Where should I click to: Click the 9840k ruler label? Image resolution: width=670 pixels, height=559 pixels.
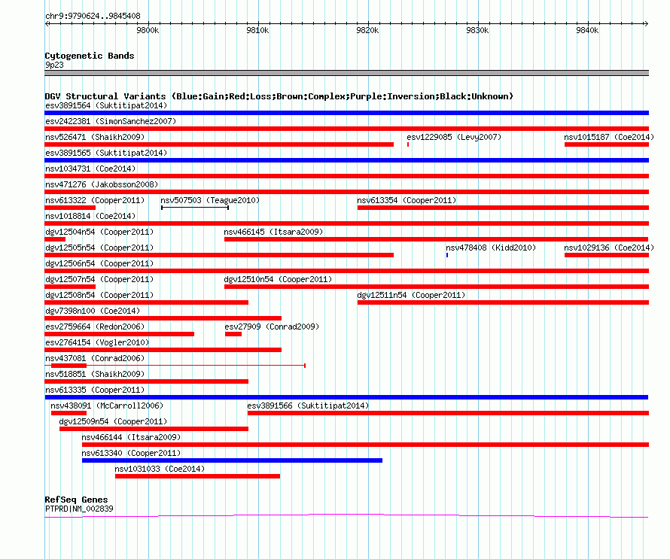point(587,30)
